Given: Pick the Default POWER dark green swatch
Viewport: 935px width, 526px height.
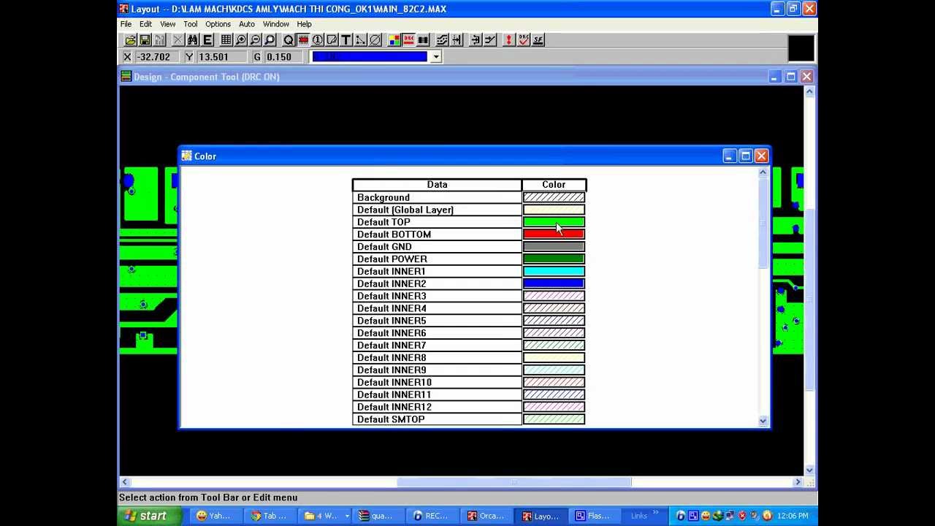Looking at the screenshot, I should click(x=554, y=259).
